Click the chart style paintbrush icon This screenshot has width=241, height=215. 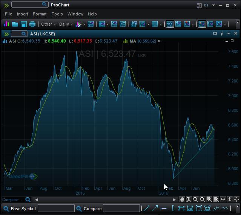pos(78,24)
